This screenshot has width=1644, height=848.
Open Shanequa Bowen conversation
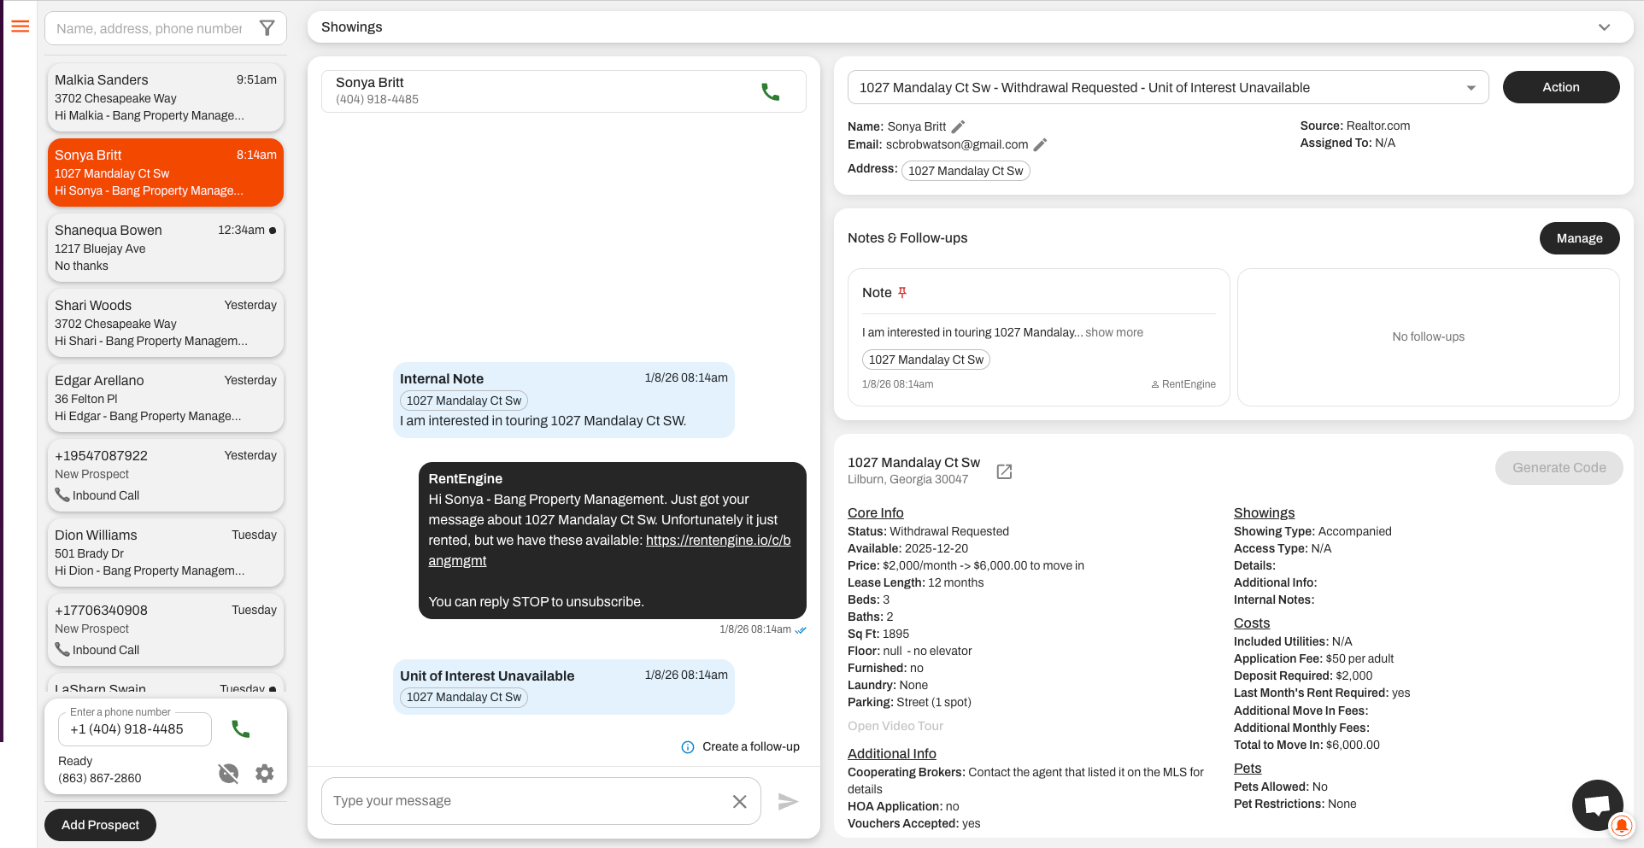tap(166, 248)
